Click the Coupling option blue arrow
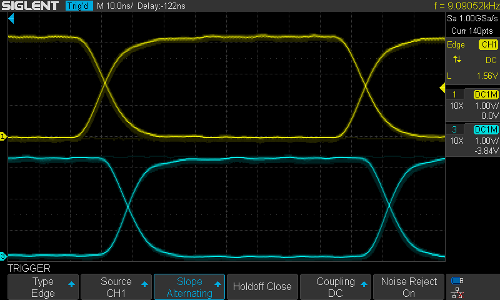Screen dimensions: 500x300 [364, 284]
